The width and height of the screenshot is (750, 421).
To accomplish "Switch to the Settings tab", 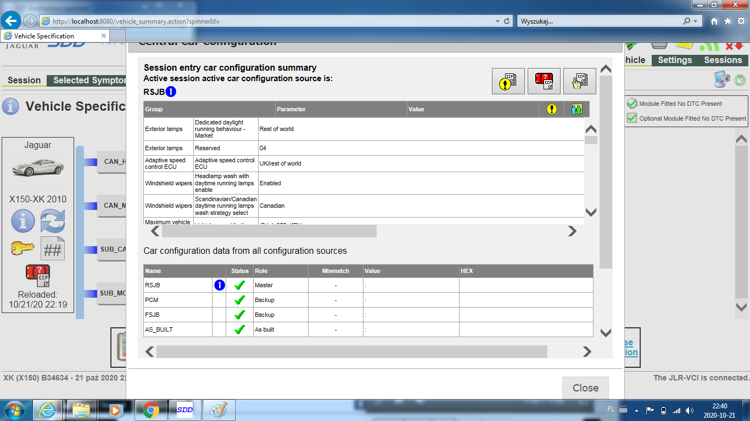I will 675,60.
